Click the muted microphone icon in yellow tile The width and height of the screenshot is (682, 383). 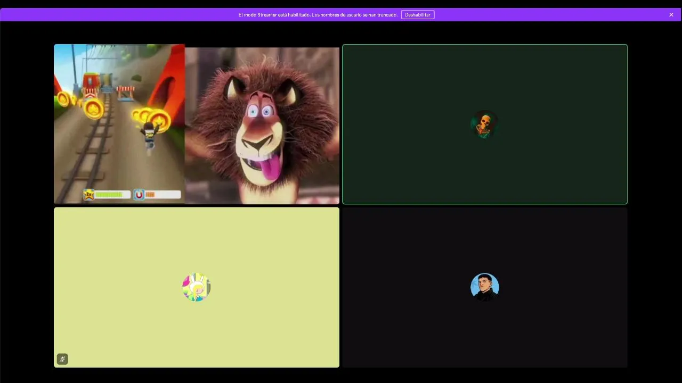pyautogui.click(x=62, y=359)
